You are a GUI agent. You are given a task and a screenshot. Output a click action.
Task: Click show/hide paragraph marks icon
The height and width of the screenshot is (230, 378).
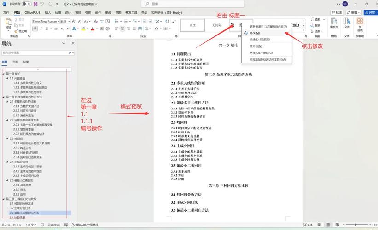point(174,22)
